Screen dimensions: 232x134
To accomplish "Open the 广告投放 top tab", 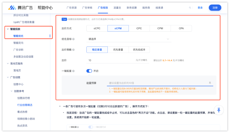I will click(103, 8).
